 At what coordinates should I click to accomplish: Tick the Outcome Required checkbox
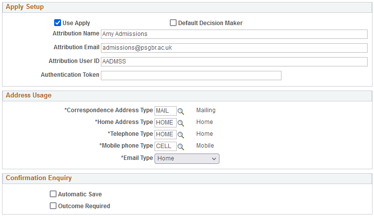[53, 206]
